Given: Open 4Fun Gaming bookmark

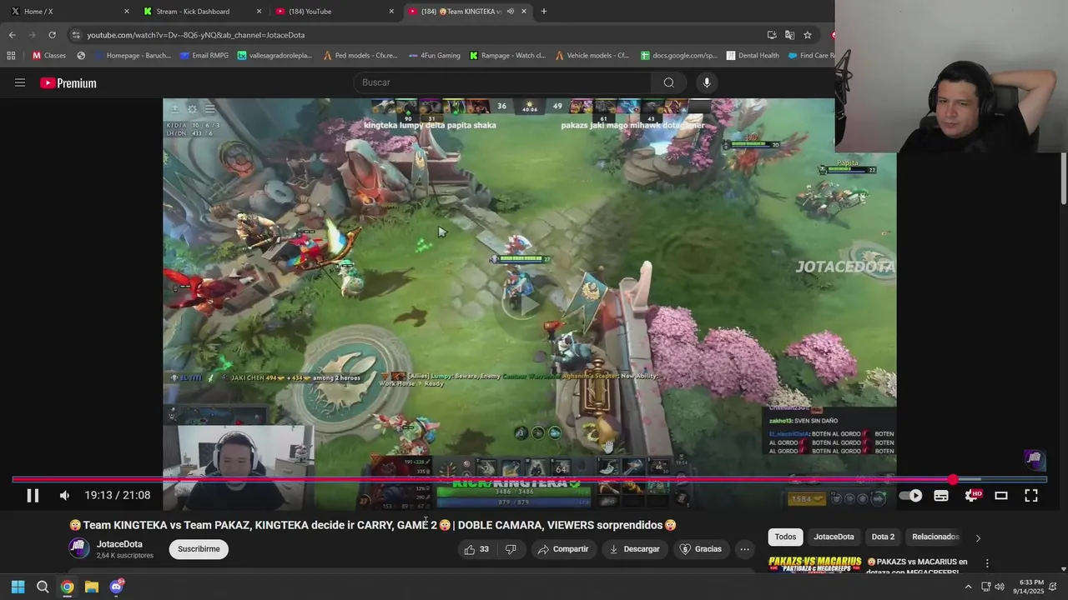Looking at the screenshot, I should [434, 56].
